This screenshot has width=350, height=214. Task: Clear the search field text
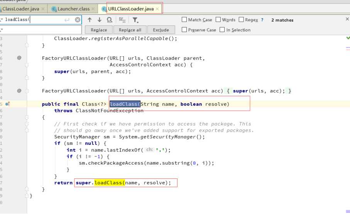pos(78,20)
